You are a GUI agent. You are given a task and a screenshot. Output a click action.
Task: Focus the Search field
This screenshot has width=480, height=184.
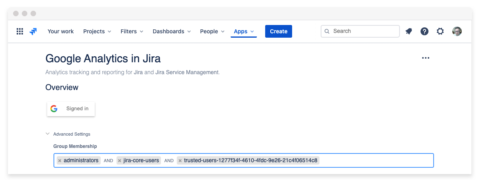click(360, 31)
